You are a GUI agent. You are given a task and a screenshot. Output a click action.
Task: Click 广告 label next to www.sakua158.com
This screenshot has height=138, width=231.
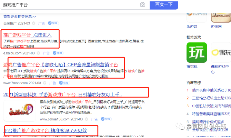tap(94, 119)
